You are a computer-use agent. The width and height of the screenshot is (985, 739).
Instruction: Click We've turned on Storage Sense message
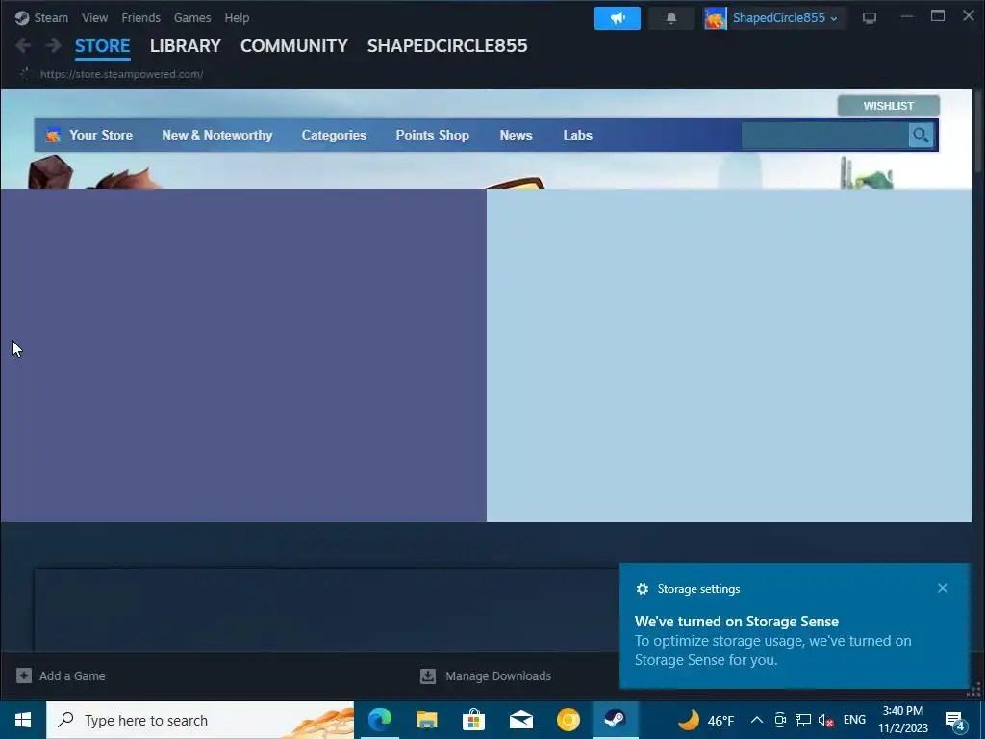(x=736, y=621)
